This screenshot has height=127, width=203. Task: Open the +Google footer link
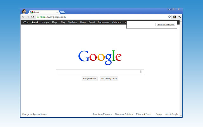coord(158,114)
